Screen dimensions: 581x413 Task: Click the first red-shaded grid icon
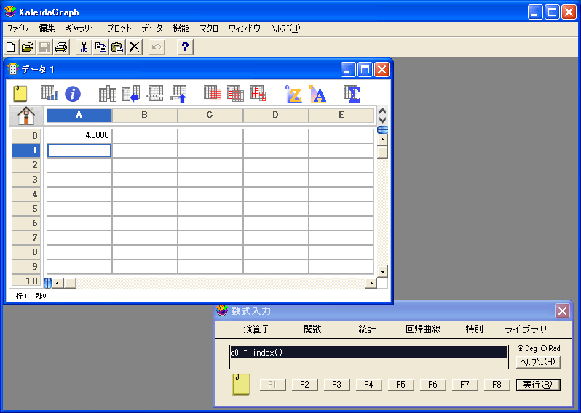[213, 93]
